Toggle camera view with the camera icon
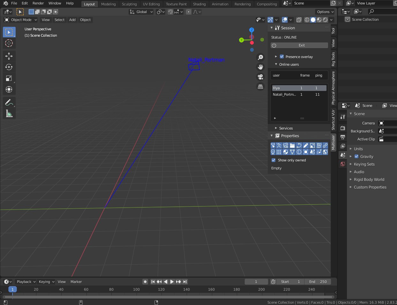Viewport: 397px width, 305px height. (x=260, y=77)
